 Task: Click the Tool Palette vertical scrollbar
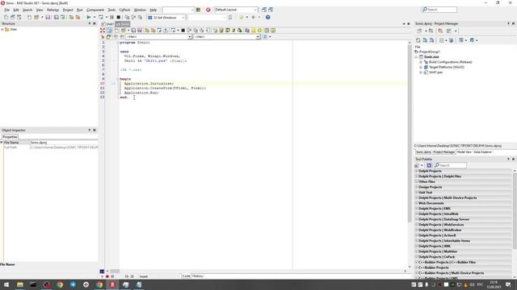point(515,210)
